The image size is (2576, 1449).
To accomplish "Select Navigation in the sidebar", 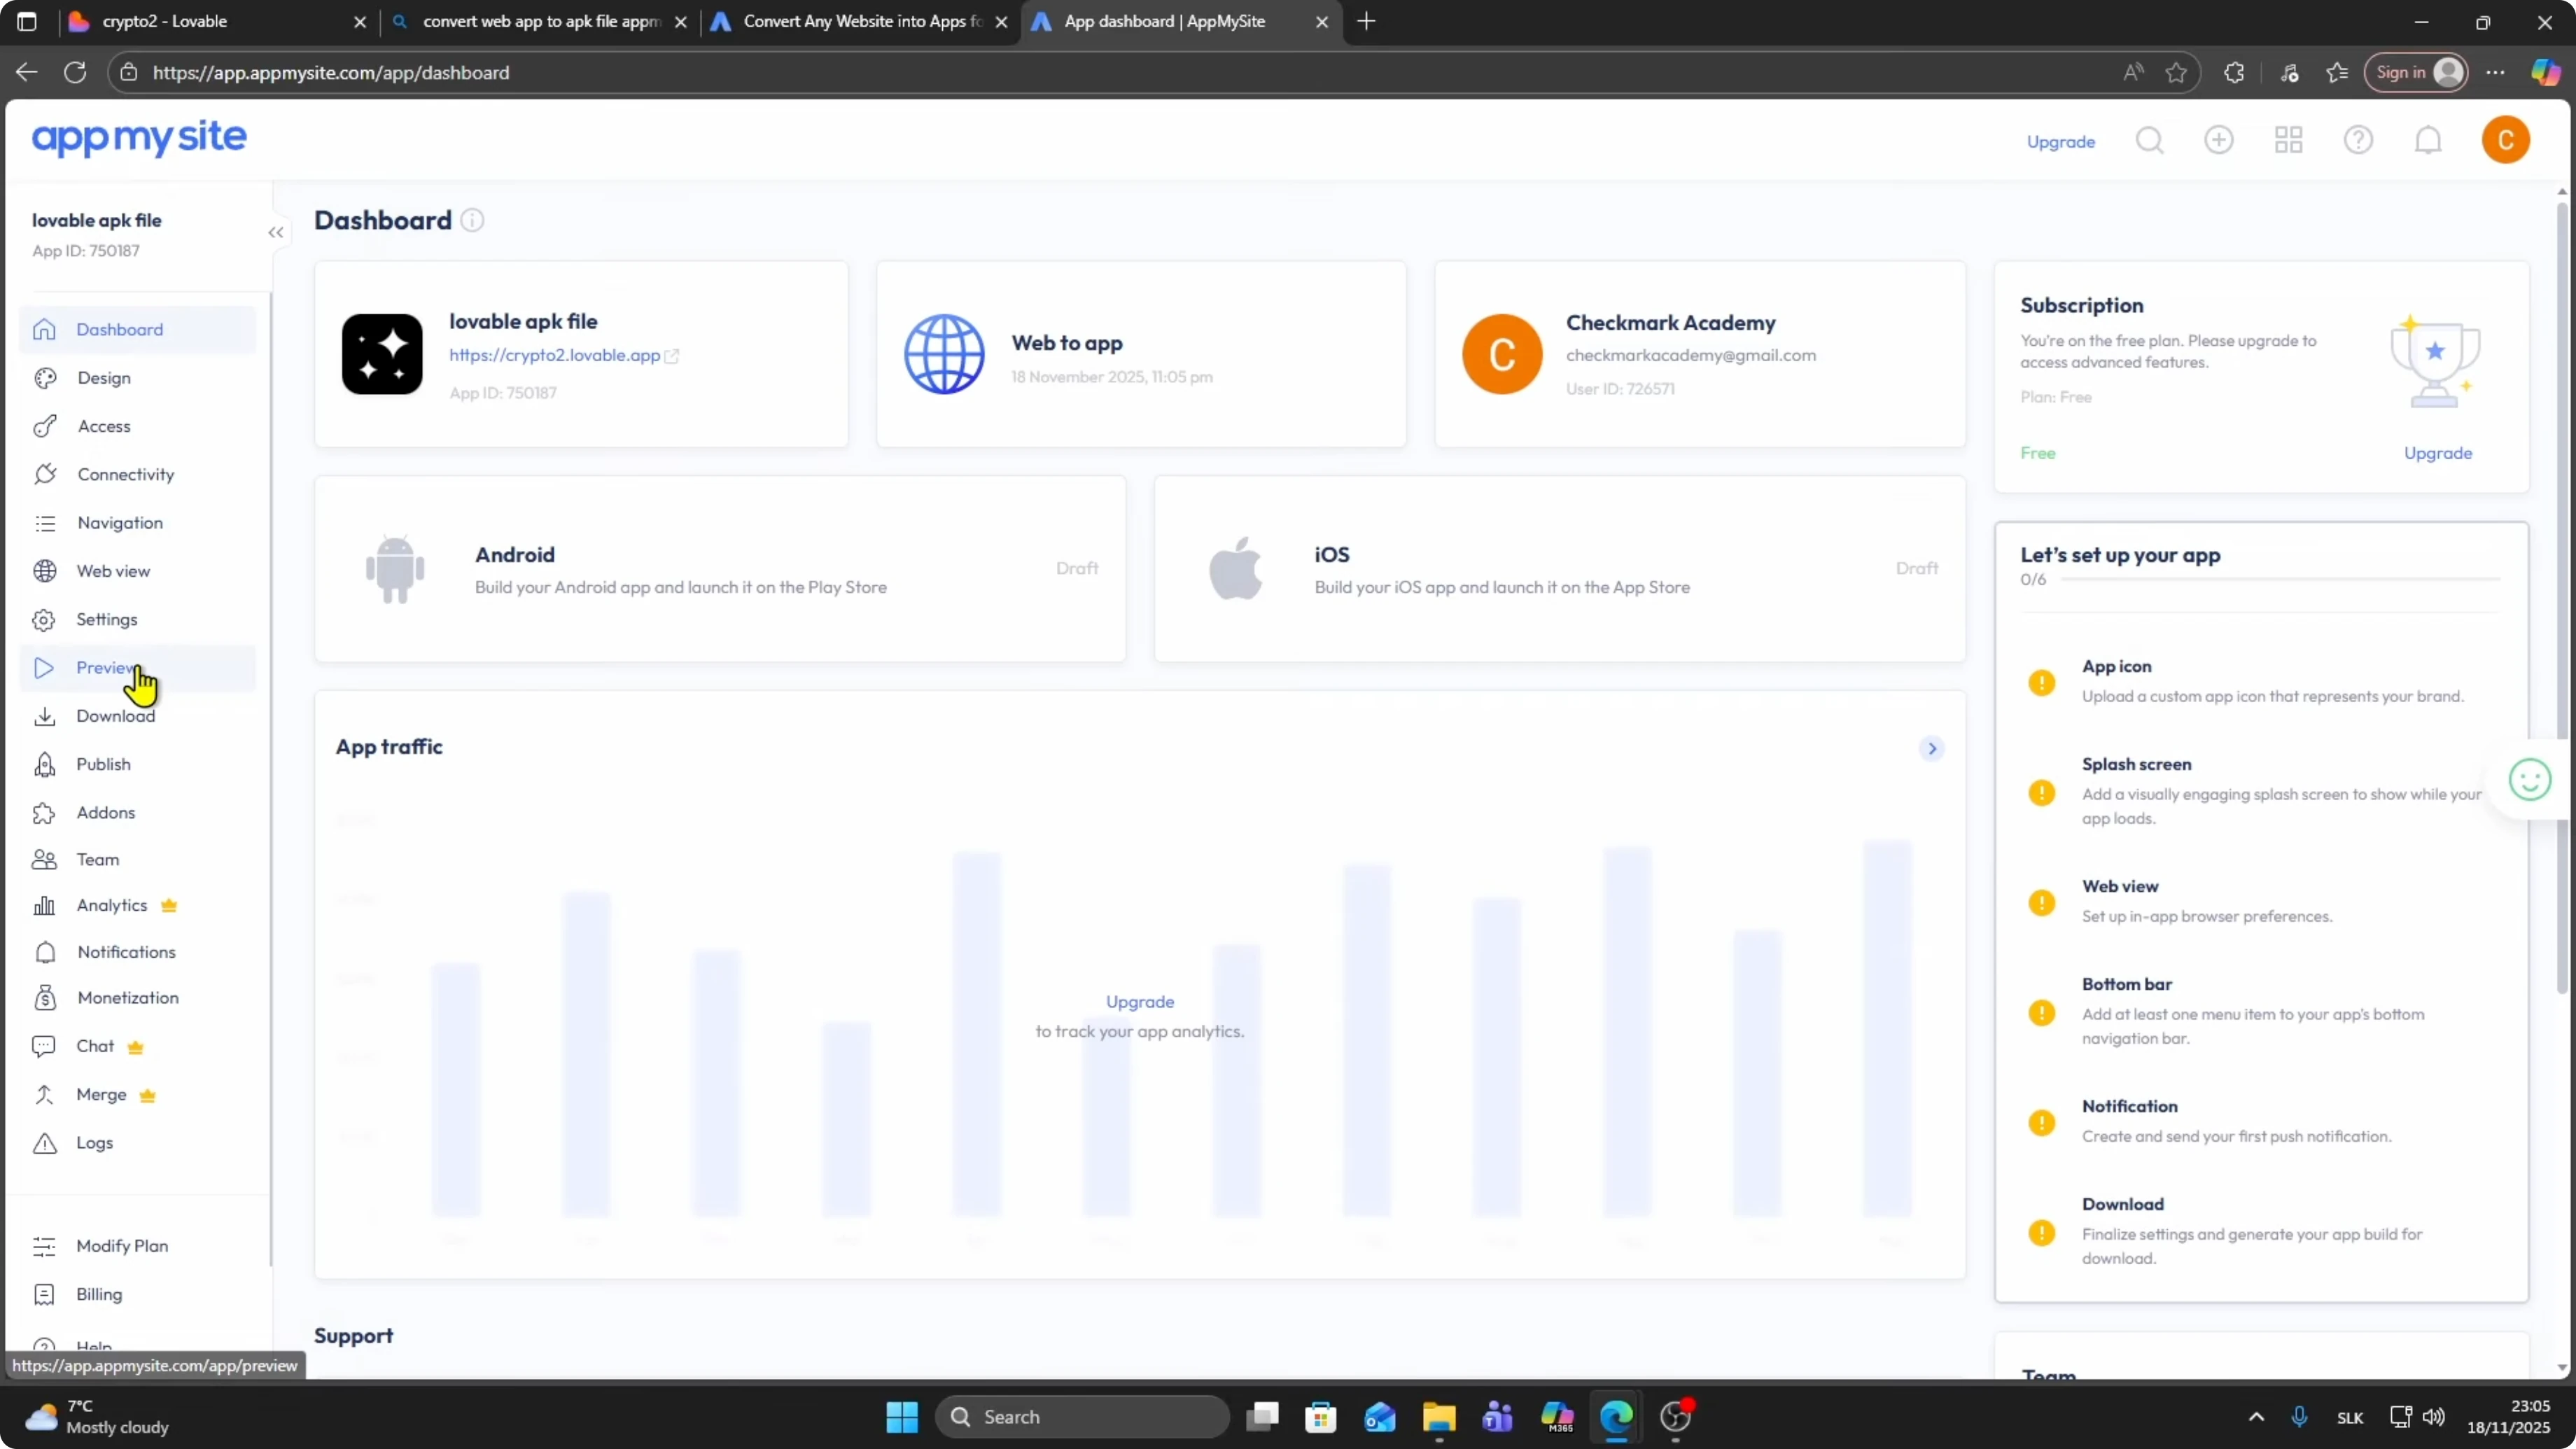I will [138, 523].
